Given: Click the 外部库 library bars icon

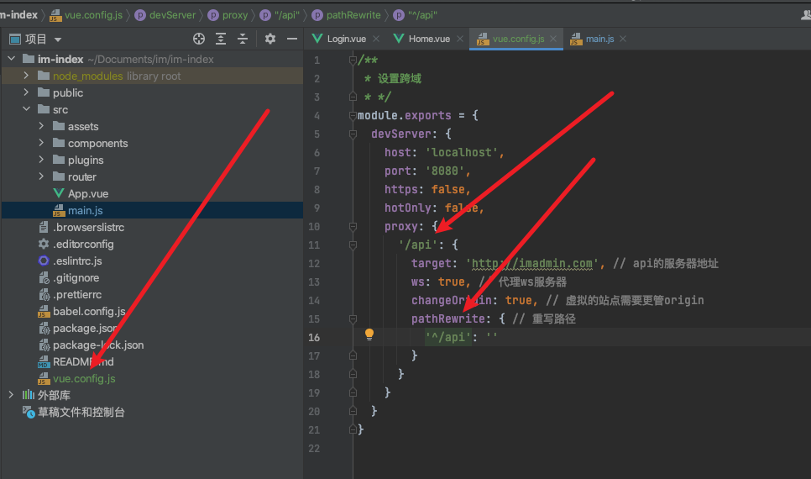Looking at the screenshot, I should point(29,395).
